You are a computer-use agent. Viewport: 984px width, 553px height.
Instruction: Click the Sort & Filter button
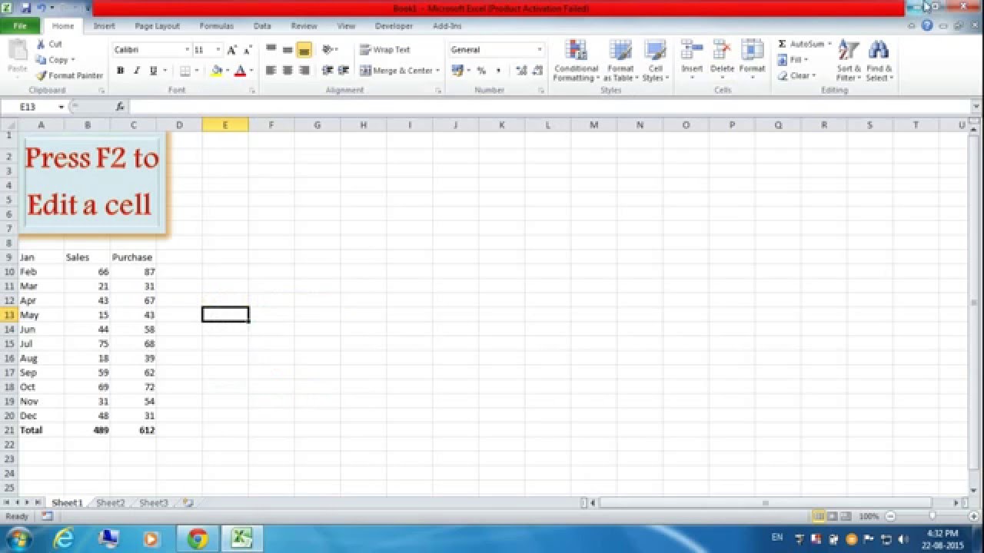pos(848,61)
